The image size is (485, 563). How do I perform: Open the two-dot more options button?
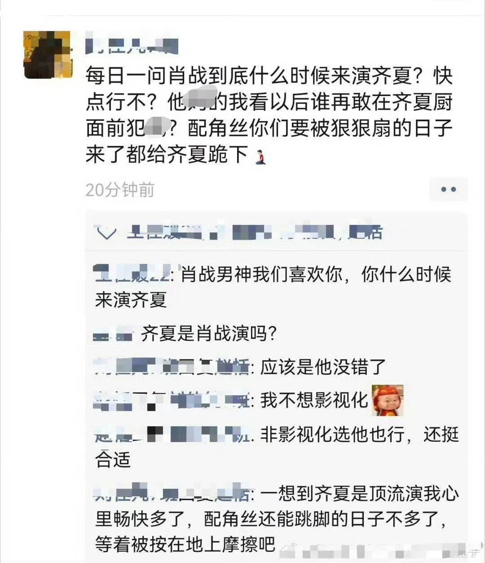tap(448, 189)
